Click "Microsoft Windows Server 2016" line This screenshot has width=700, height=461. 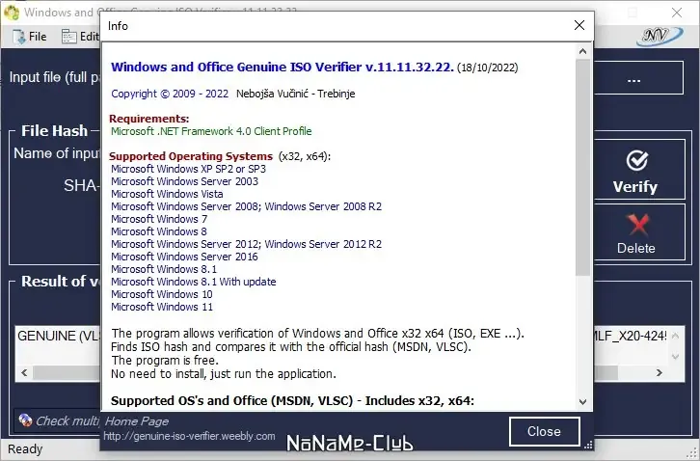tap(184, 257)
